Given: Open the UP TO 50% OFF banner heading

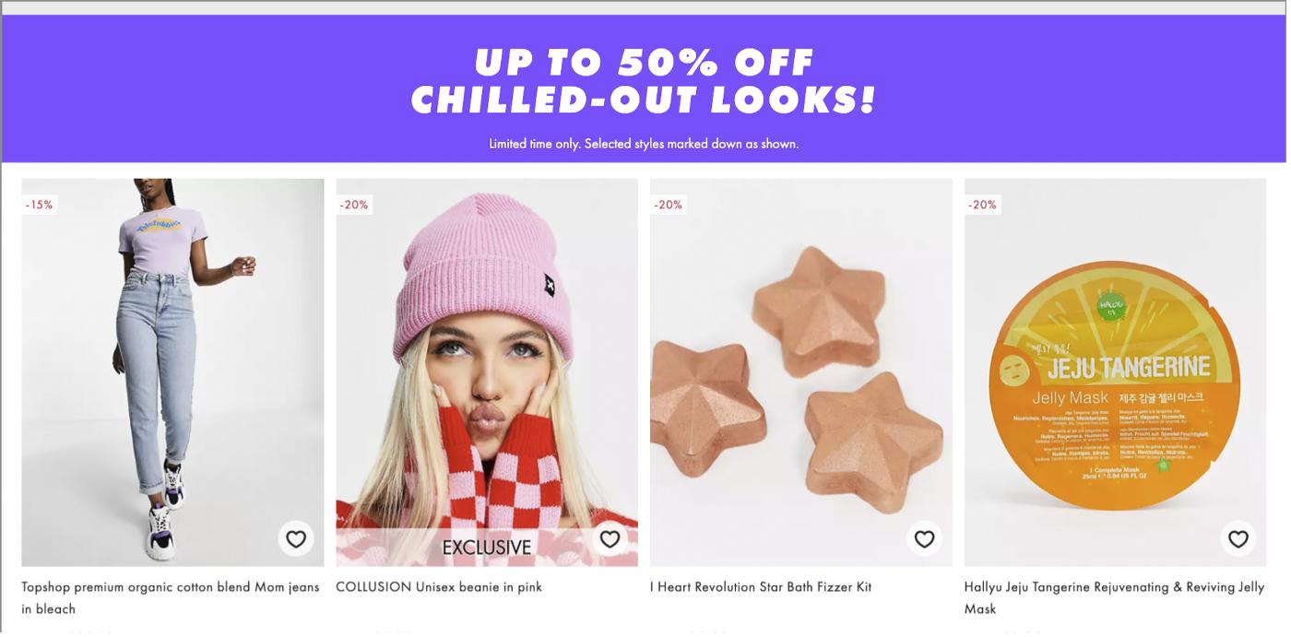Looking at the screenshot, I should pos(645,63).
